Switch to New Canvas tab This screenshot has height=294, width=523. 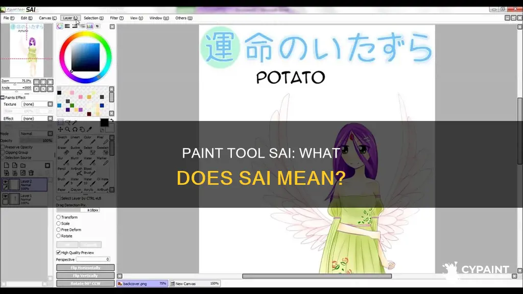click(195, 284)
